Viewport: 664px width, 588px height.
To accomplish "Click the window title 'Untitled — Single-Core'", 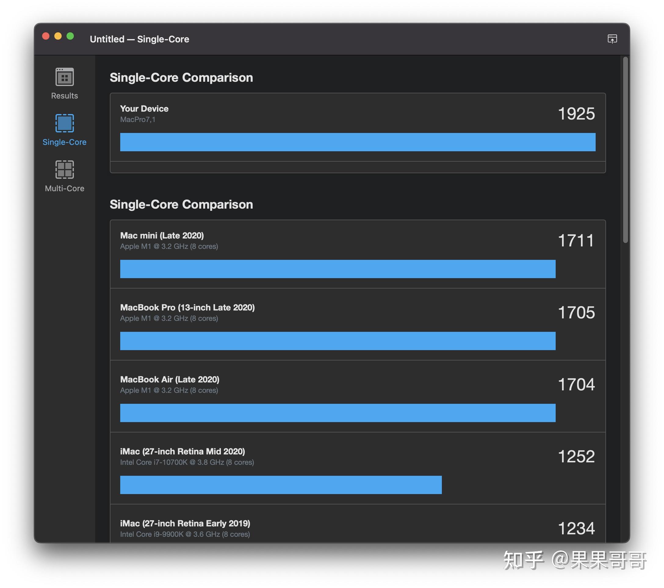I will [139, 39].
